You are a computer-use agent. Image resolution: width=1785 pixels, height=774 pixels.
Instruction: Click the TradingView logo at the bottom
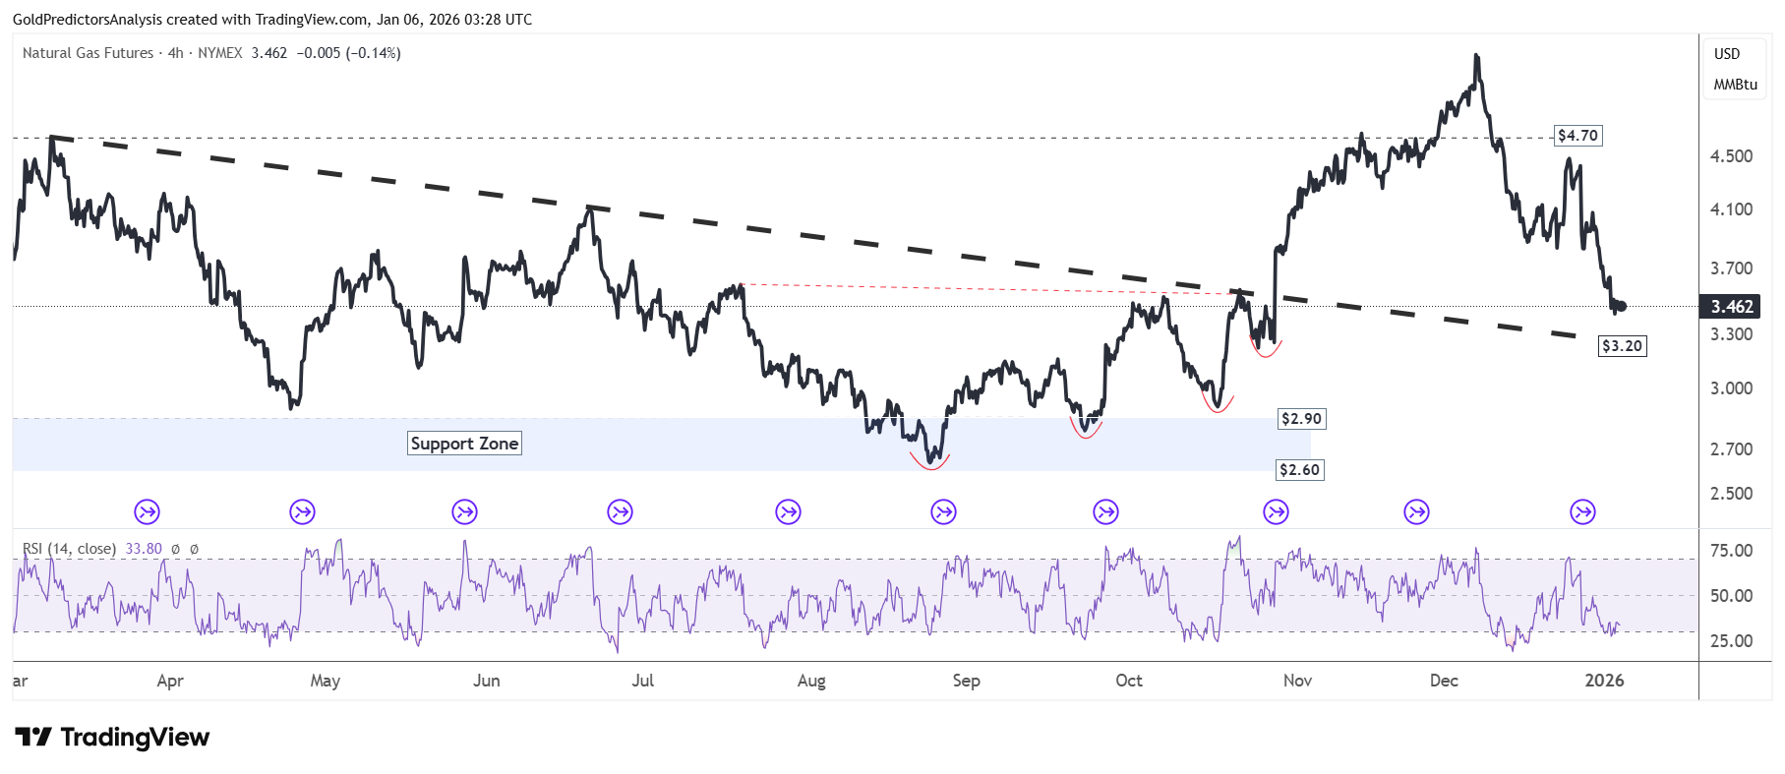click(x=112, y=737)
